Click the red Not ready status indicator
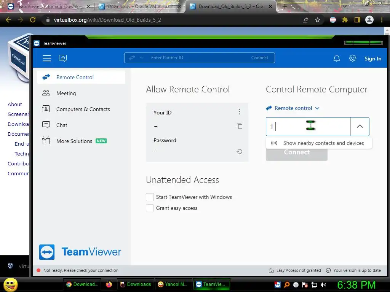The image size is (390, 292). click(38, 270)
